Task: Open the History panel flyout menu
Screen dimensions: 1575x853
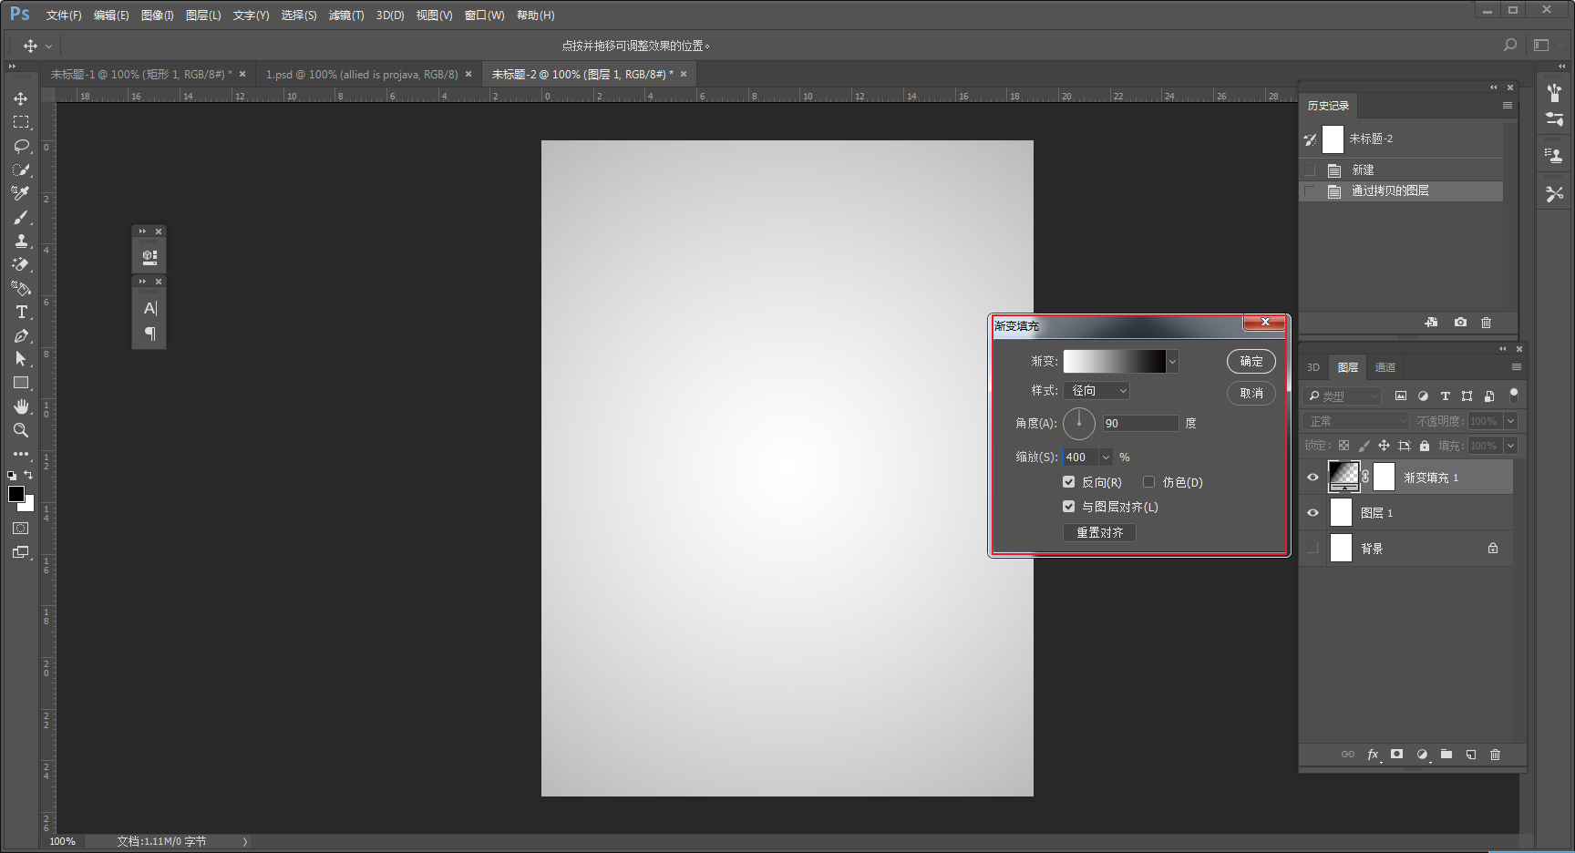Action: (1508, 106)
